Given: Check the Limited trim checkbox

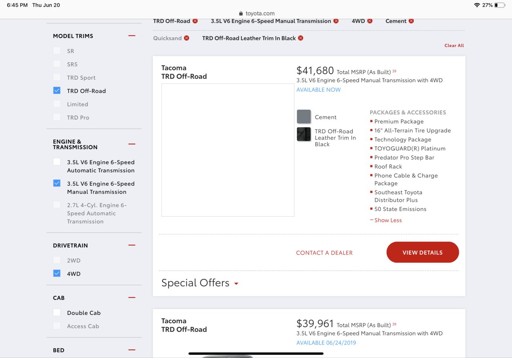Looking at the screenshot, I should click(57, 104).
